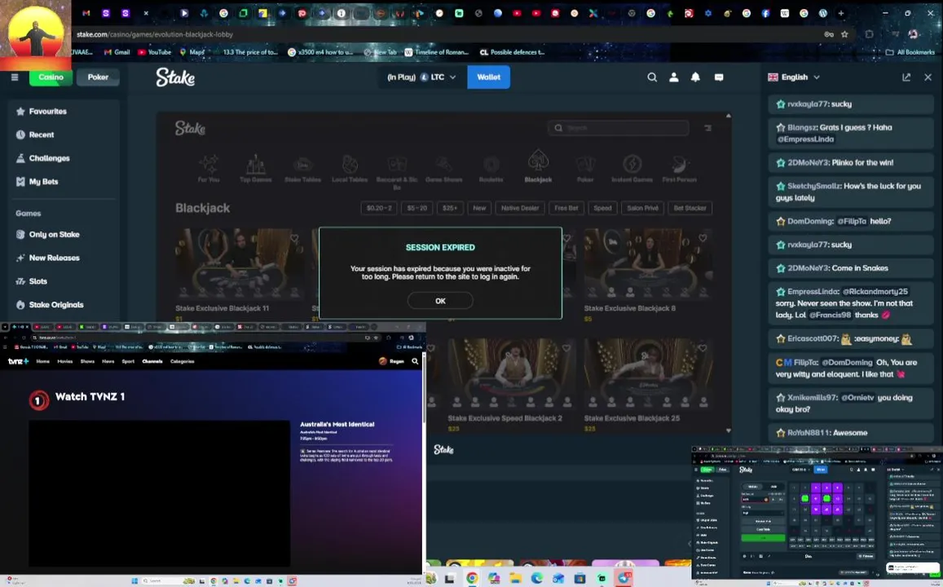This screenshot has width=943, height=587.
Task: Toggle the Bet Stacker filter
Action: [x=690, y=208]
